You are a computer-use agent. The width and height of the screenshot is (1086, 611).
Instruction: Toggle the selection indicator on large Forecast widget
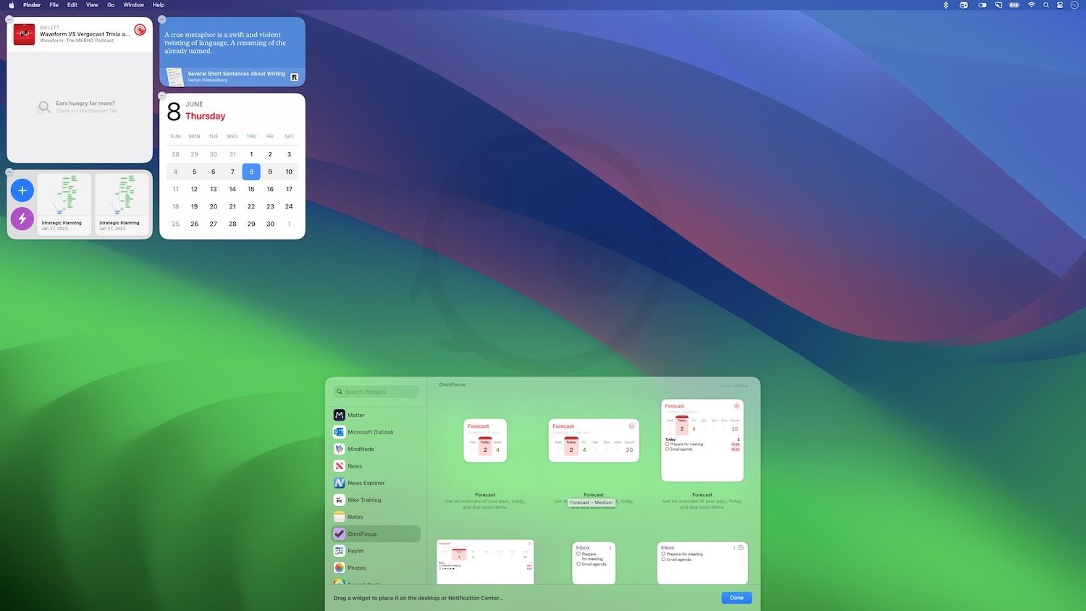[x=737, y=406]
